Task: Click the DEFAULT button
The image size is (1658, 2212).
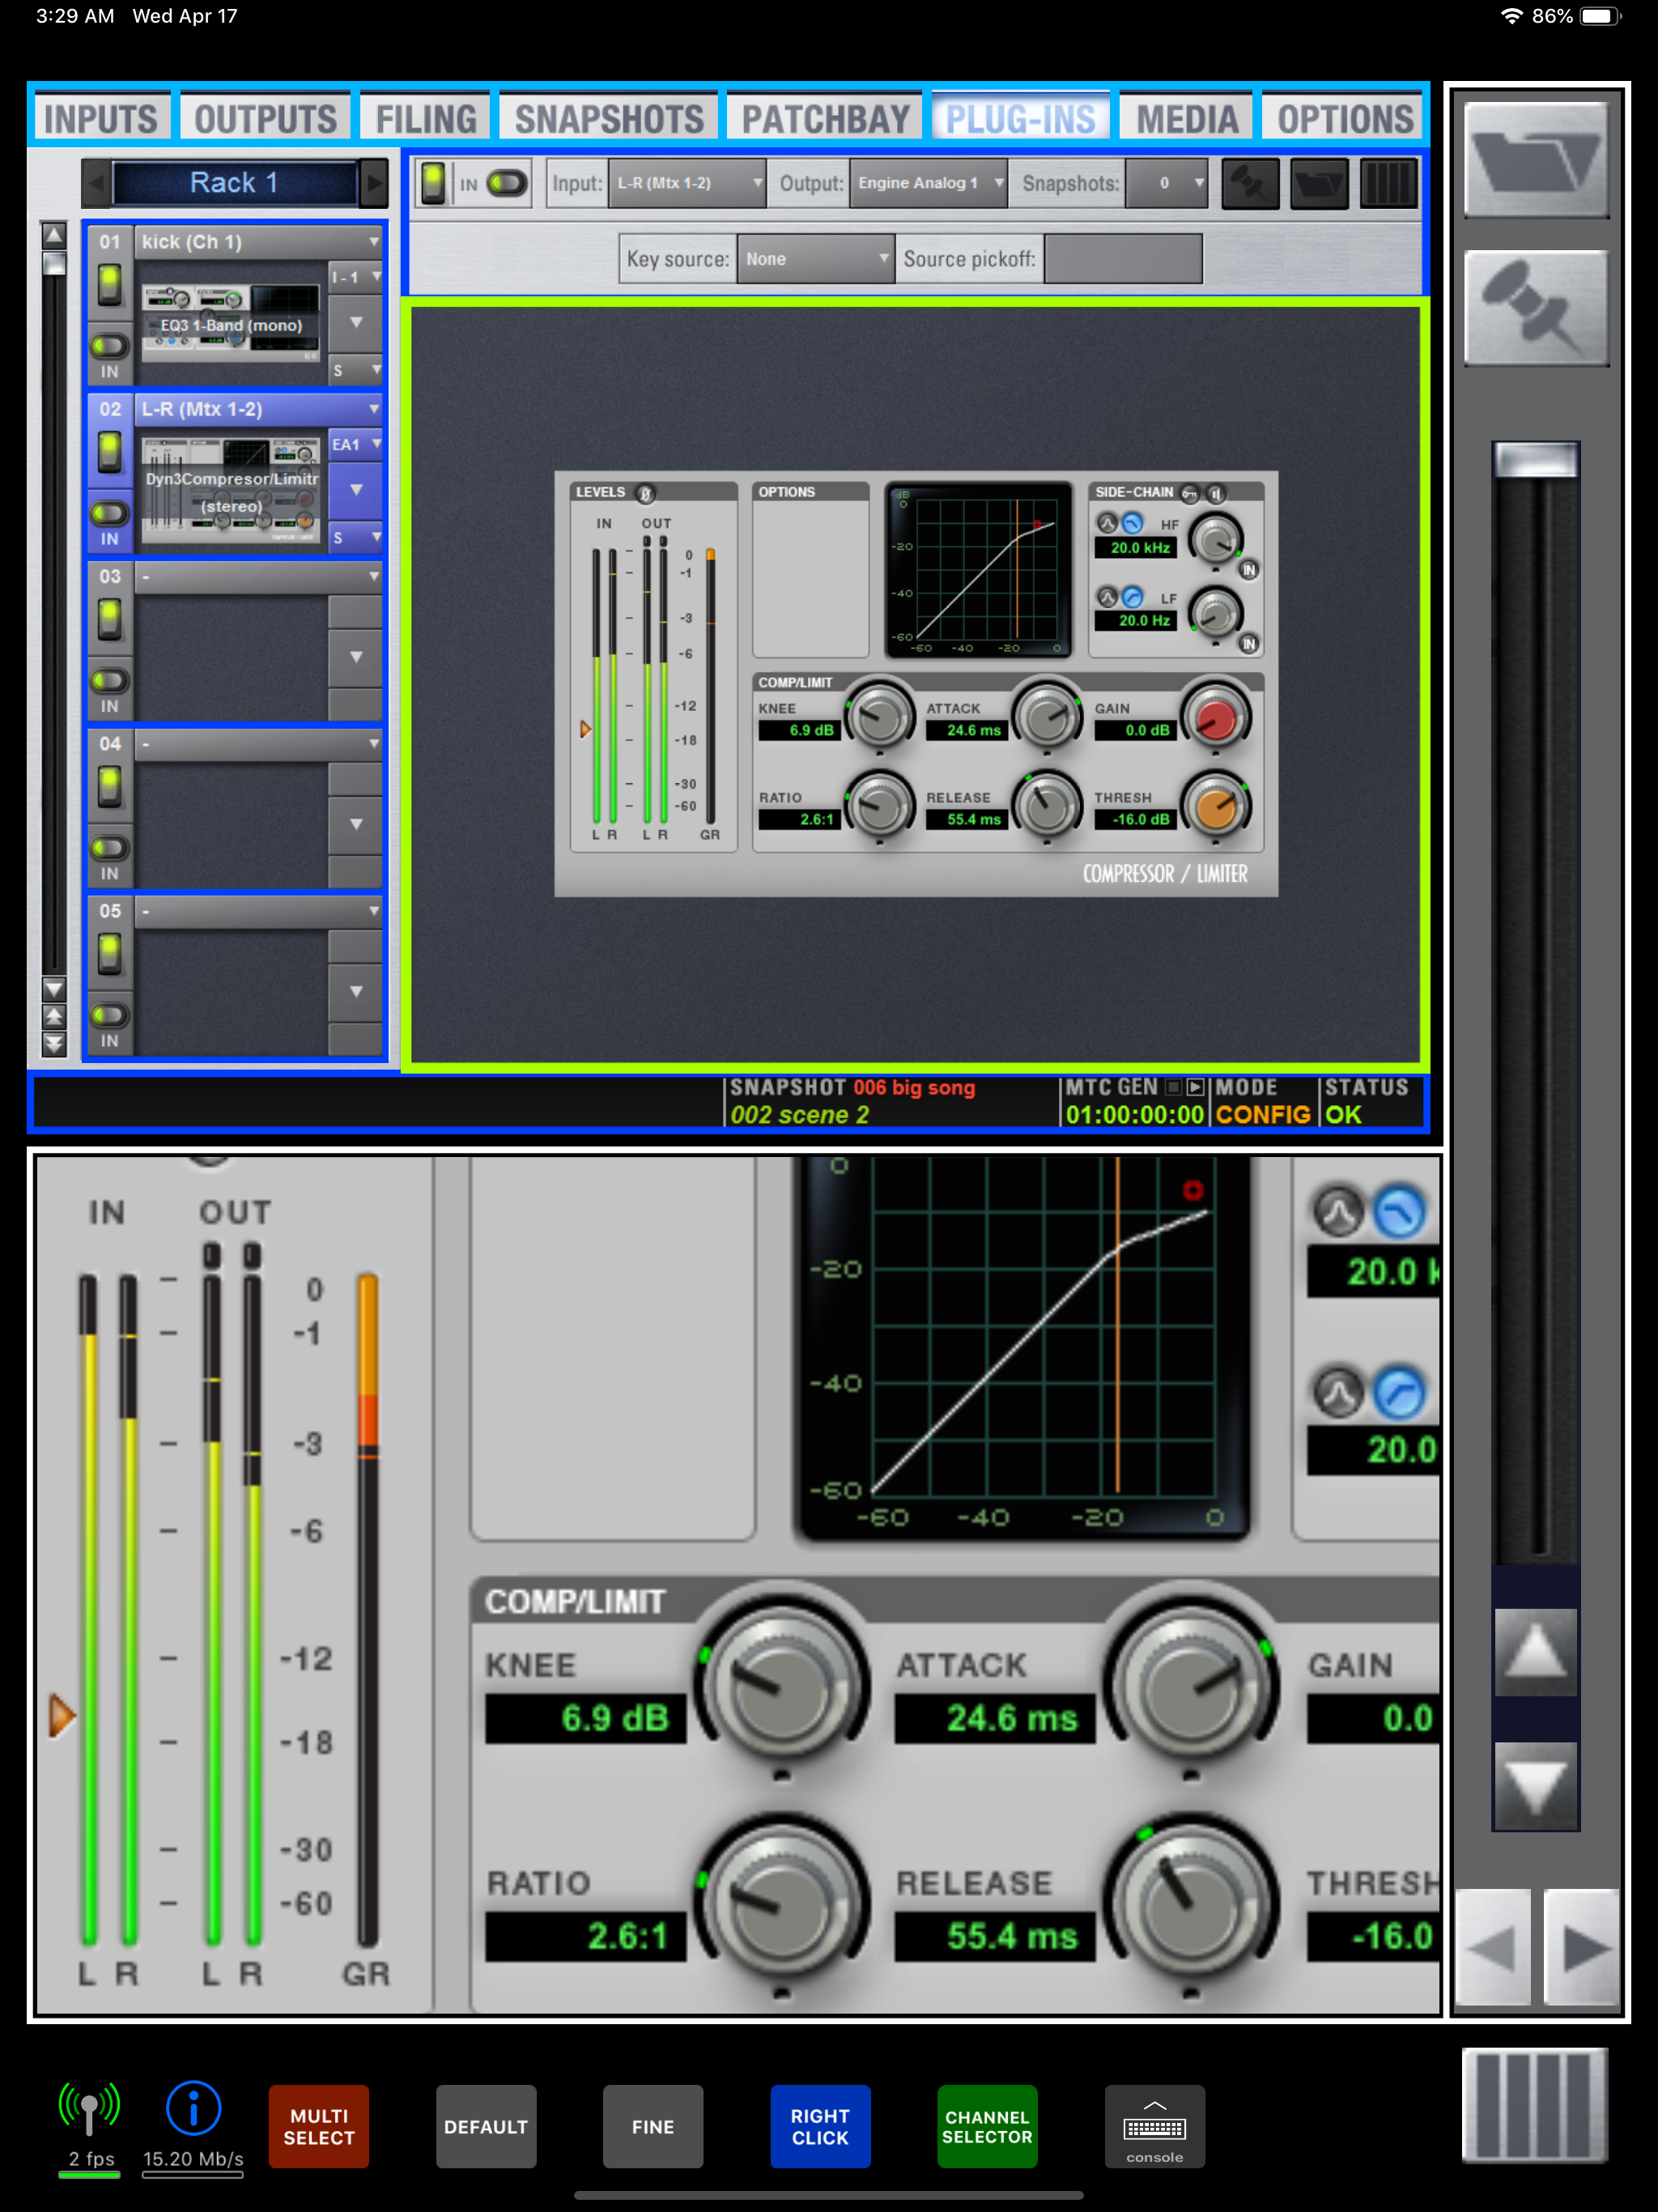Action: click(486, 2126)
